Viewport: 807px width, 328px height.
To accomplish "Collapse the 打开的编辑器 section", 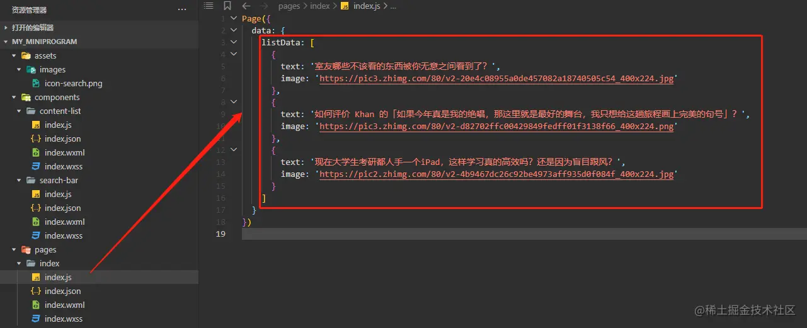I will click(x=6, y=28).
